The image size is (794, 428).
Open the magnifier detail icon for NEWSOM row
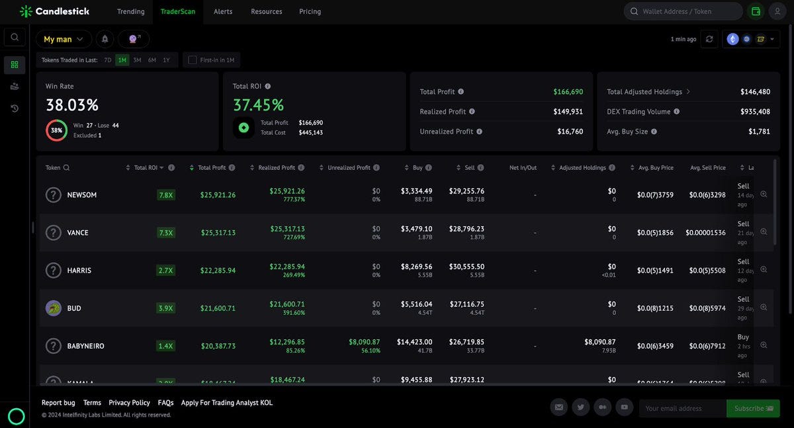pyautogui.click(x=764, y=194)
